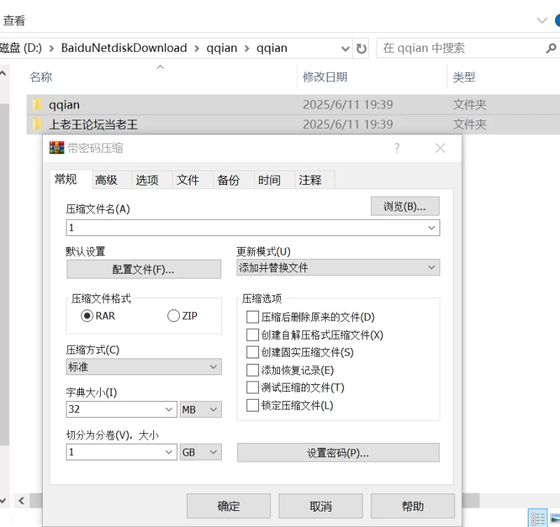Check 创建自解压格式压缩文件 option

point(252,335)
